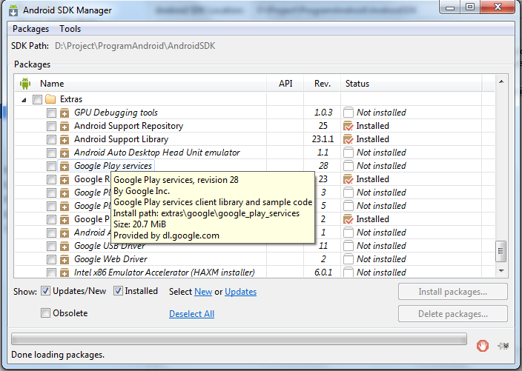Click not-installed status icon for Google Play services
522x371 pixels.
pyautogui.click(x=348, y=166)
